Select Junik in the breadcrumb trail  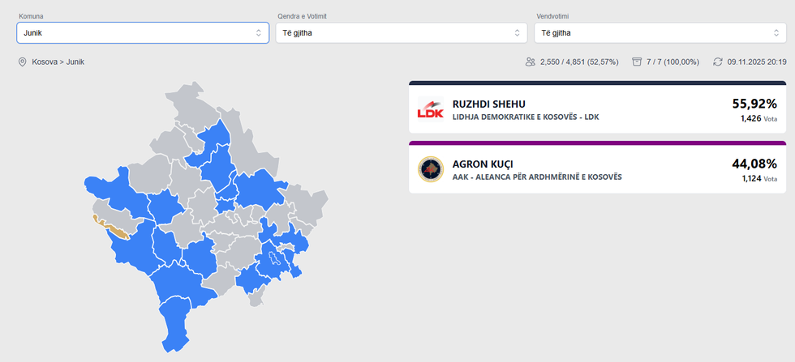click(75, 62)
